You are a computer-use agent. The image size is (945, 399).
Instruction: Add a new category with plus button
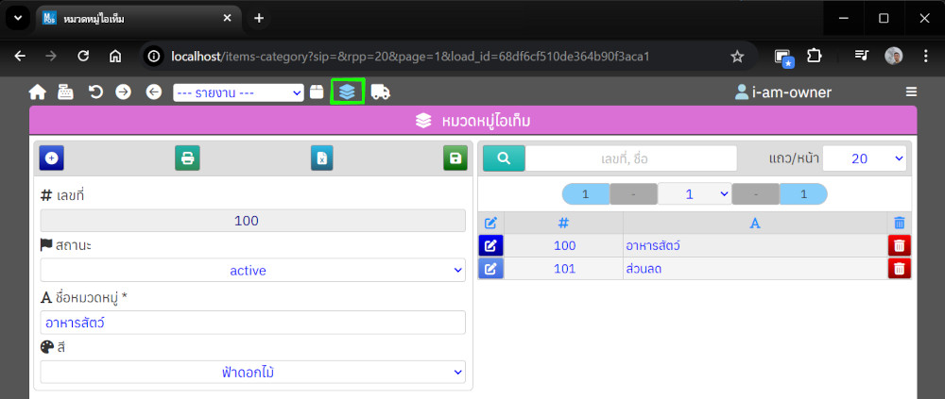coord(51,158)
